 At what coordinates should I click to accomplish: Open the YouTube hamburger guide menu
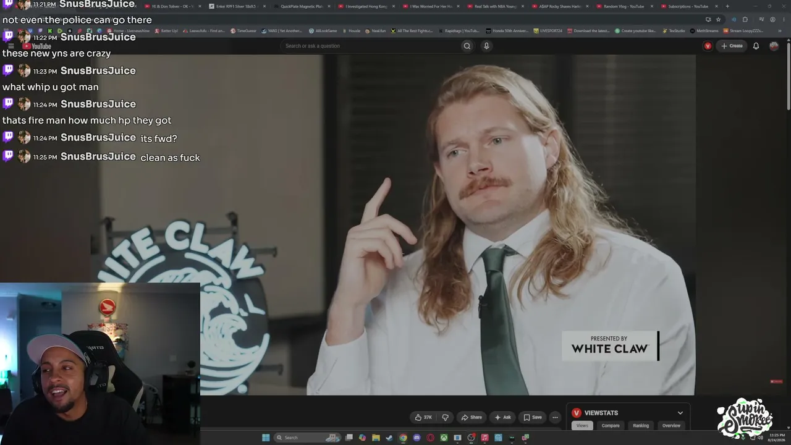click(11, 46)
